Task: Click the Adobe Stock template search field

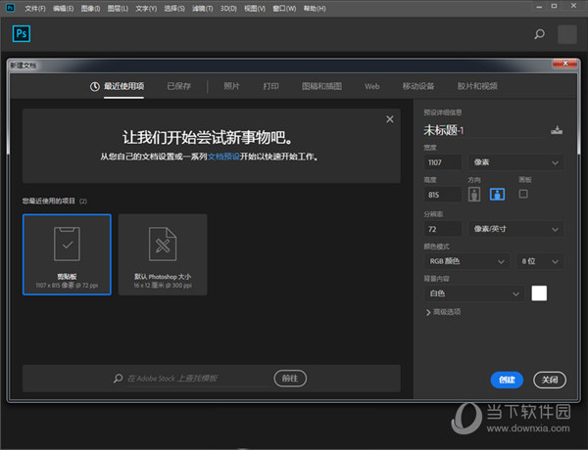Action: tap(197, 379)
